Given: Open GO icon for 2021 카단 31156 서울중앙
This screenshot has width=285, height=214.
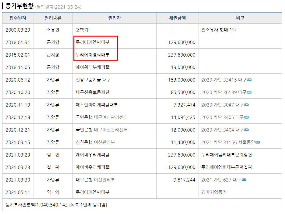Looking at the screenshot, I should [257, 142].
